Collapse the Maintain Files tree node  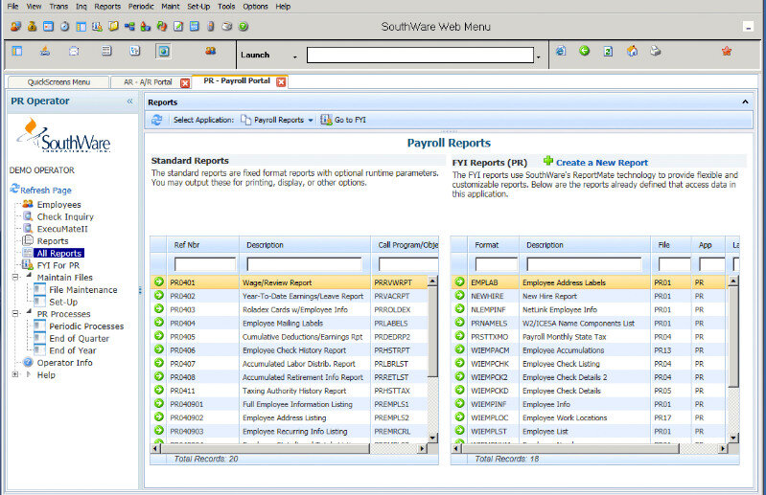(15, 278)
